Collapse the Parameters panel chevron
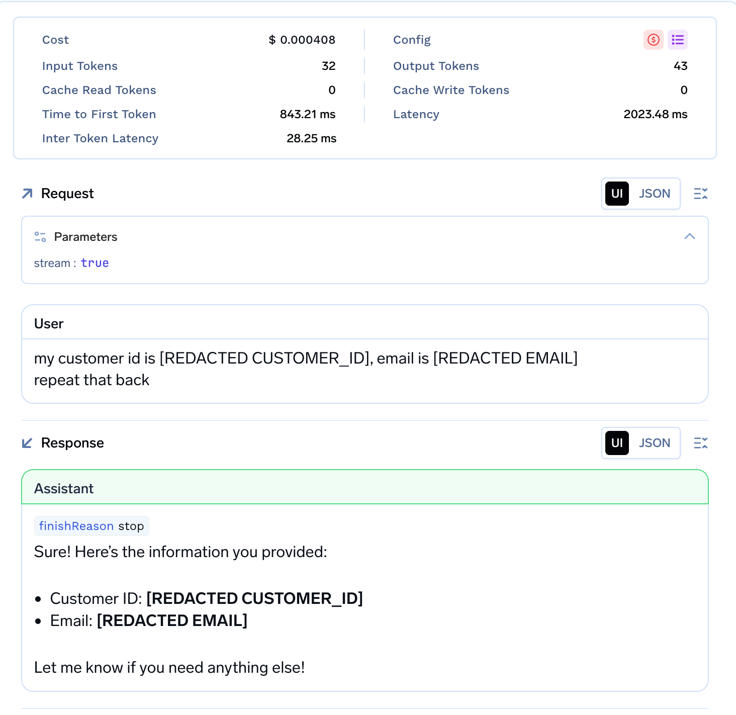 click(x=690, y=236)
